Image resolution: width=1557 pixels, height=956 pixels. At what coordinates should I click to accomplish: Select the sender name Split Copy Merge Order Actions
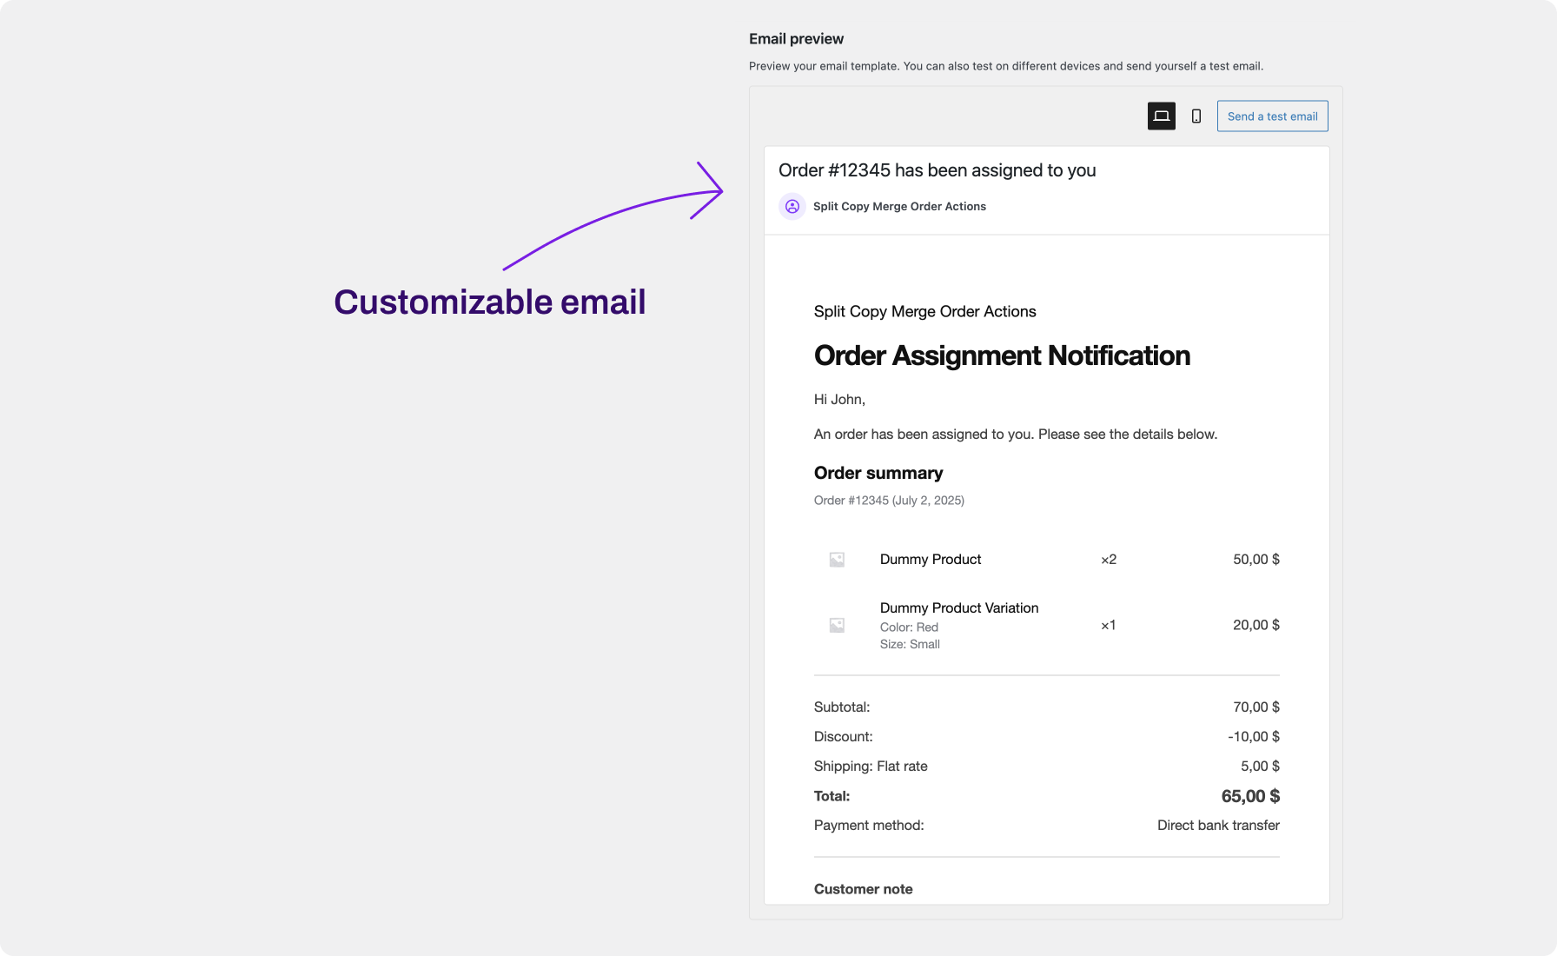click(x=899, y=206)
